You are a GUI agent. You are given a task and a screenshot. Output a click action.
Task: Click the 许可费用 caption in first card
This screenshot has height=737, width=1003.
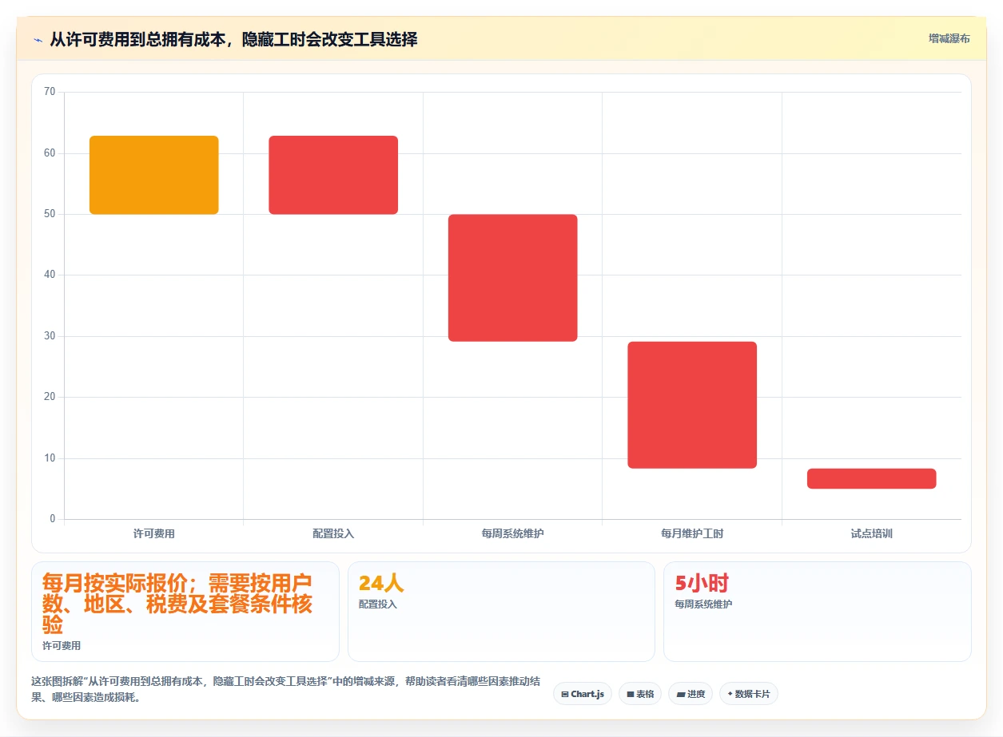tap(62, 646)
